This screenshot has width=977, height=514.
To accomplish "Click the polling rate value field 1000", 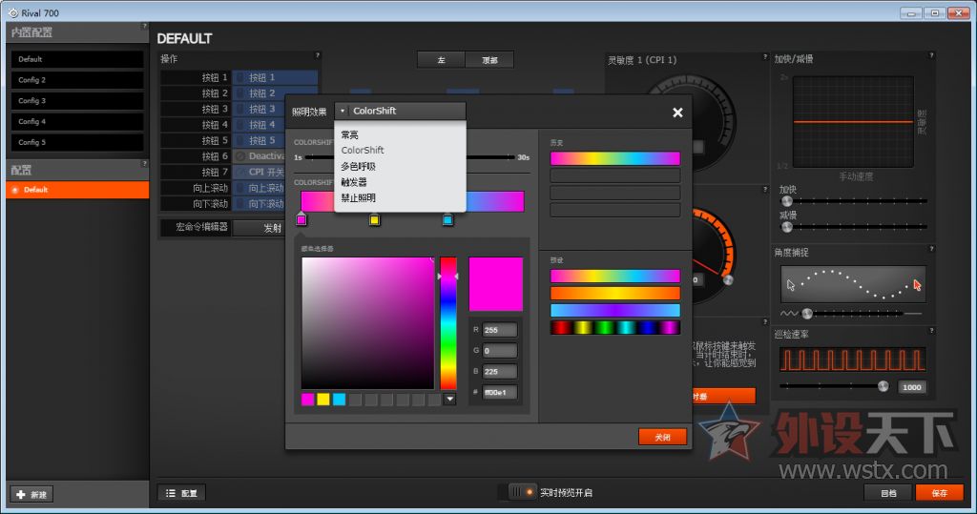I will pos(911,387).
